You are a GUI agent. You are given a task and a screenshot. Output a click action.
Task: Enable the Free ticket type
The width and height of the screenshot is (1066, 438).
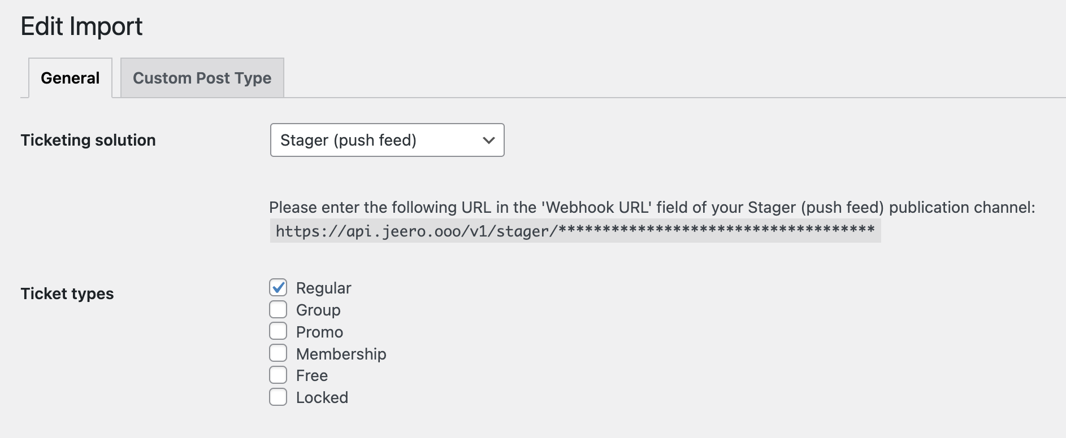point(278,375)
